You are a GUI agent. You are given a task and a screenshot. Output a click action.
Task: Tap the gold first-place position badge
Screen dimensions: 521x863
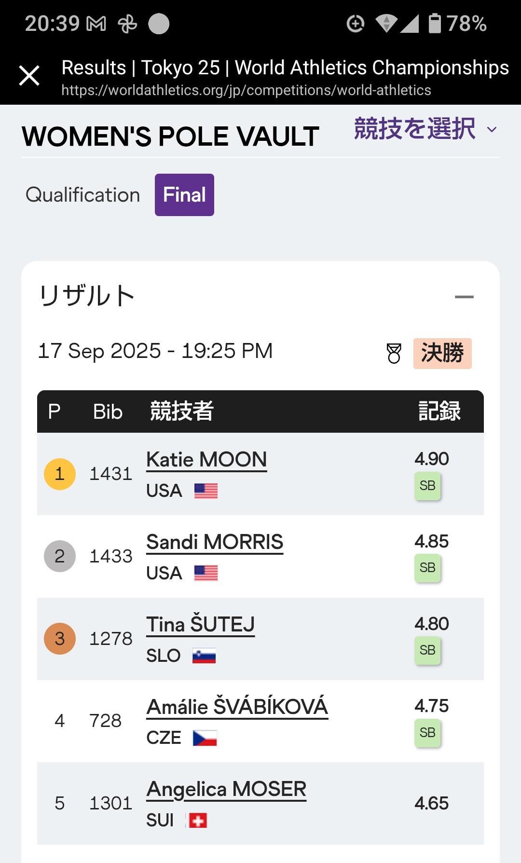tap(60, 474)
